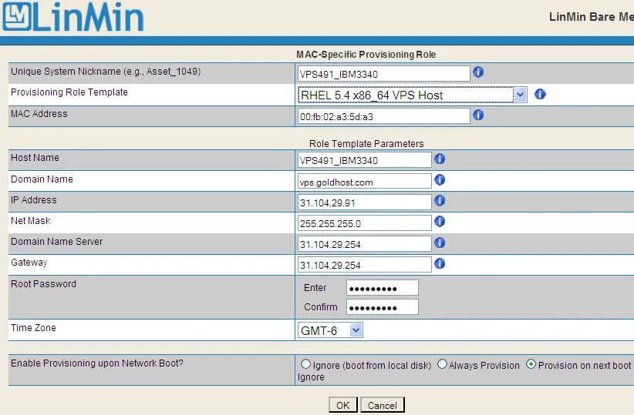Click the LinMin logo
Viewport: 634px width, 415px height.
point(73,18)
